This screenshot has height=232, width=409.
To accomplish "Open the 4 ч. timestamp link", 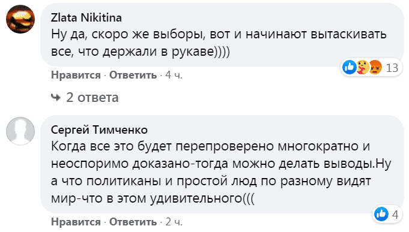I will click(174, 75).
